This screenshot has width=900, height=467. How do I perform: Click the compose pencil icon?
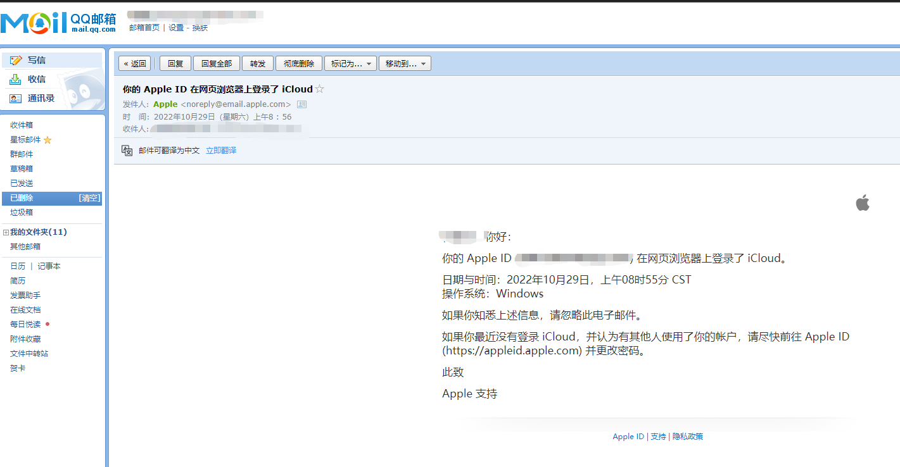point(16,60)
